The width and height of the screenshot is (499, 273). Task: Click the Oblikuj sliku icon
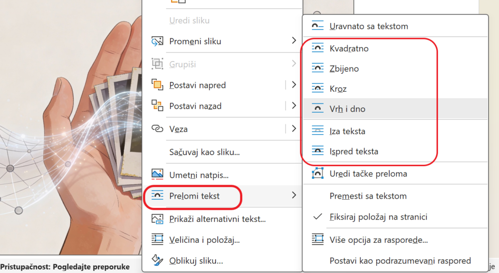(x=157, y=261)
